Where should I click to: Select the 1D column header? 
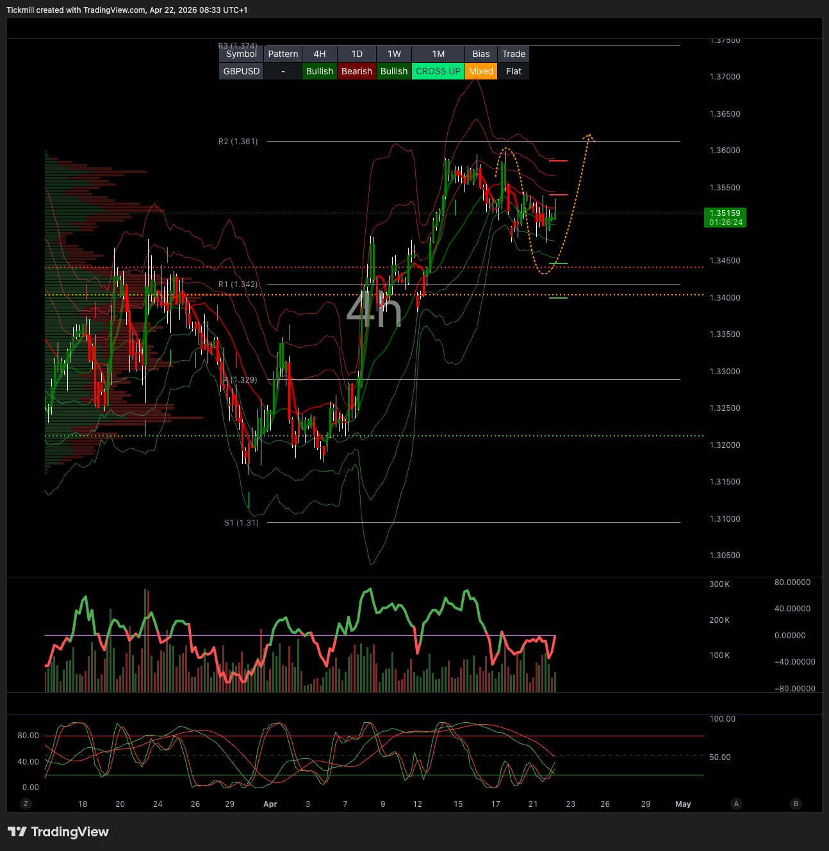tap(357, 54)
